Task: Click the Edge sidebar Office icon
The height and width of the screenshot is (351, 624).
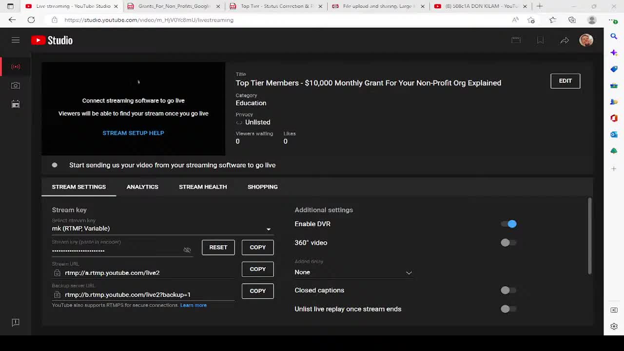Action: coord(614,118)
